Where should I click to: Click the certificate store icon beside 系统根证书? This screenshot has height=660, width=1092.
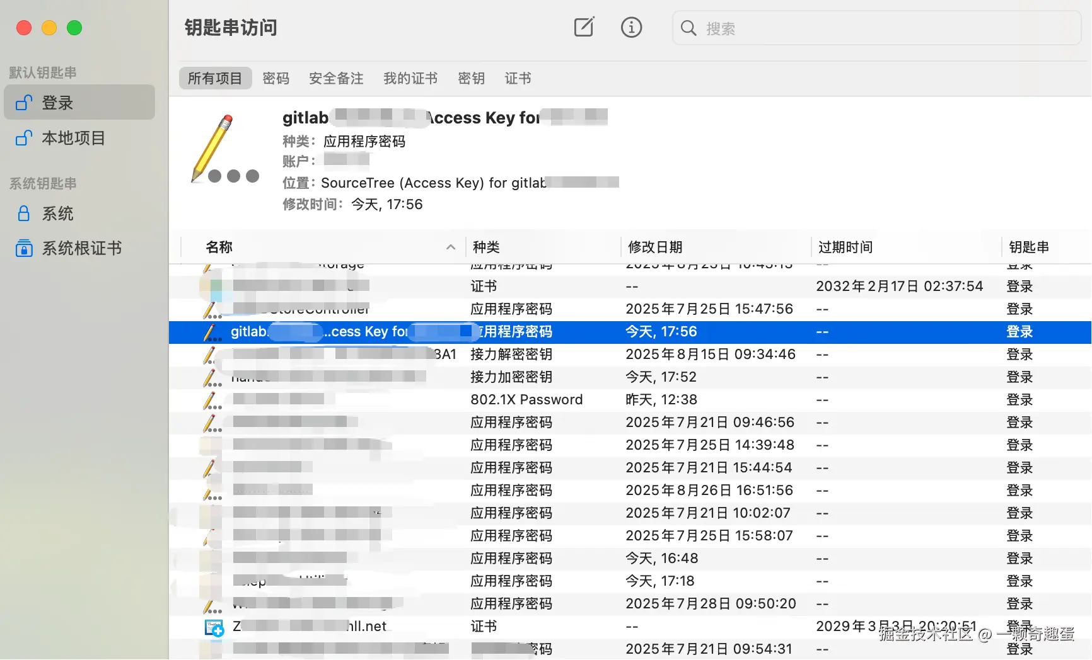(x=24, y=248)
